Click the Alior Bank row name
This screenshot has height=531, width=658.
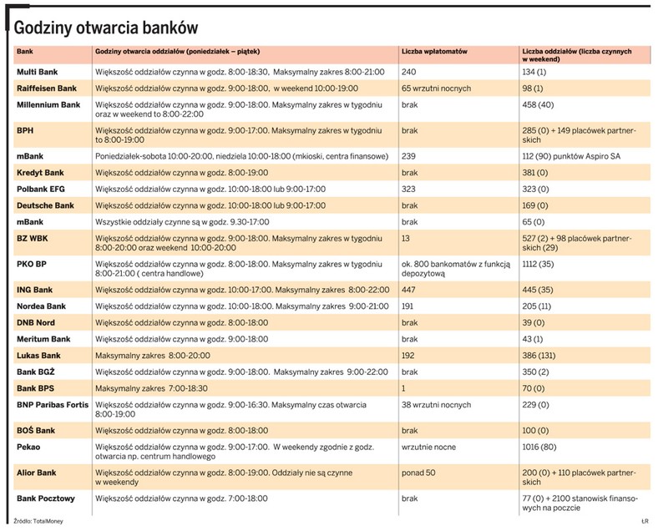[37, 473]
